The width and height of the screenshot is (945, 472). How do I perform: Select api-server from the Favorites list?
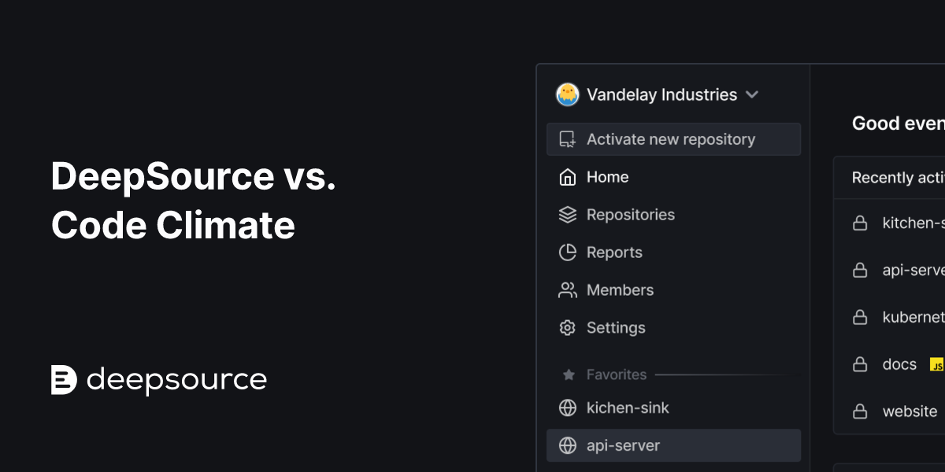(x=624, y=445)
